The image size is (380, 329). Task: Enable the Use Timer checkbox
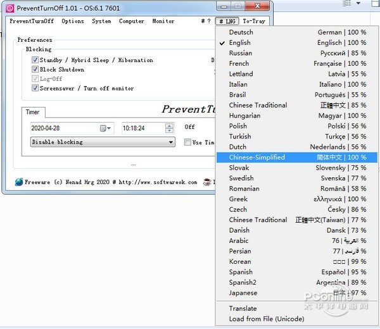coord(187,142)
